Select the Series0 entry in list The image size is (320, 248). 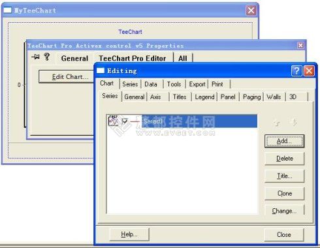pos(199,121)
